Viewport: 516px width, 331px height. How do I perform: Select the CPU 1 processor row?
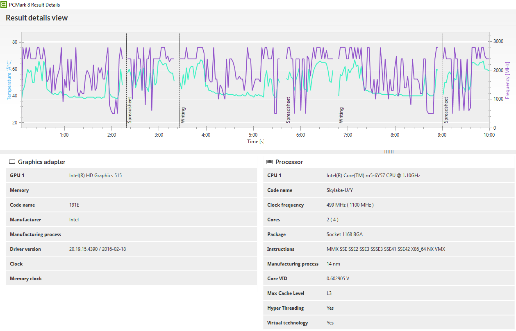(389, 176)
